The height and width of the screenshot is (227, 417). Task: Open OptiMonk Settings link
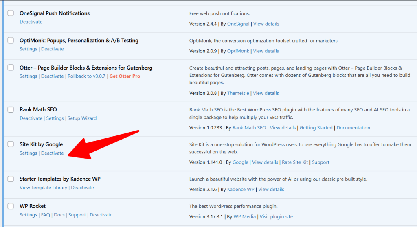28,49
